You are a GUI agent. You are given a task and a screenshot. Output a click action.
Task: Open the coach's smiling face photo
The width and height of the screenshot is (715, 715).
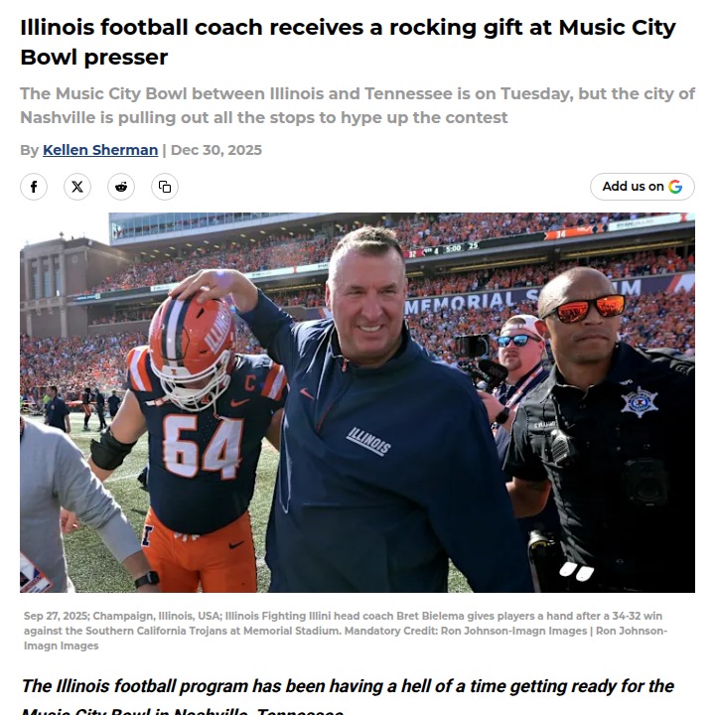pos(367,295)
